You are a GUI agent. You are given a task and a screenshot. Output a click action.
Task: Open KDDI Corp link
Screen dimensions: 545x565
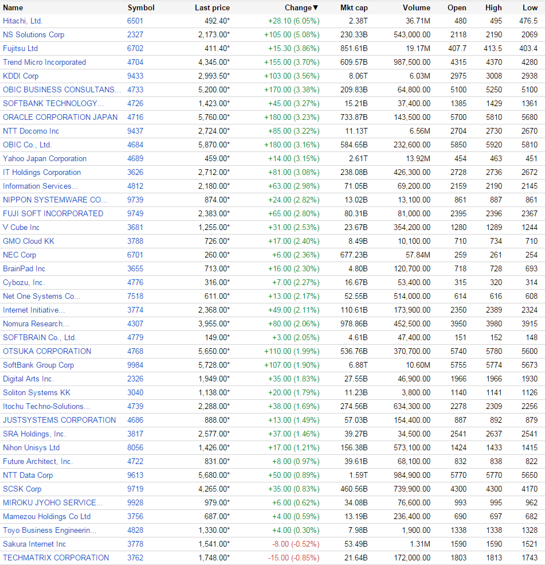(21, 76)
